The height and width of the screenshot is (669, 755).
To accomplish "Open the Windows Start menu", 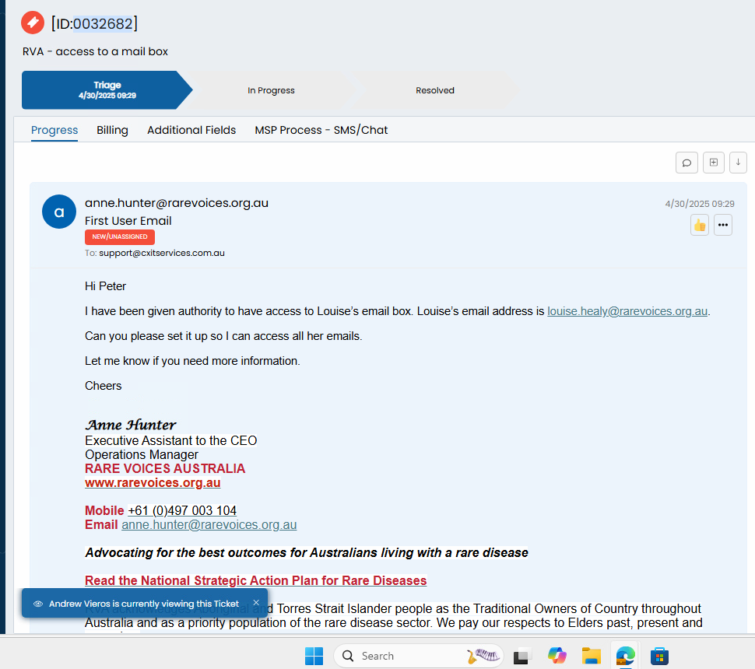I will pos(314,656).
